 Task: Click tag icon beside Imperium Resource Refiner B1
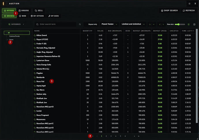(35, 56)
